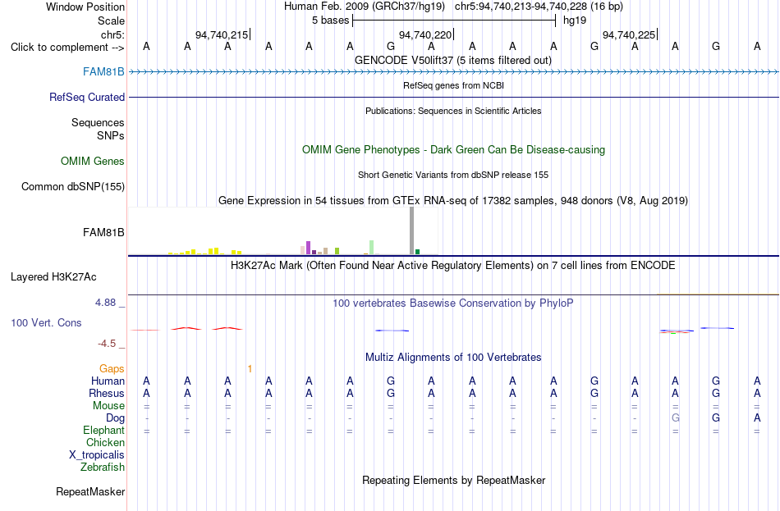This screenshot has width=780, height=511.
Task: Click the RefSeq Curated dark blue gene line
Action: pyautogui.click(x=453, y=97)
